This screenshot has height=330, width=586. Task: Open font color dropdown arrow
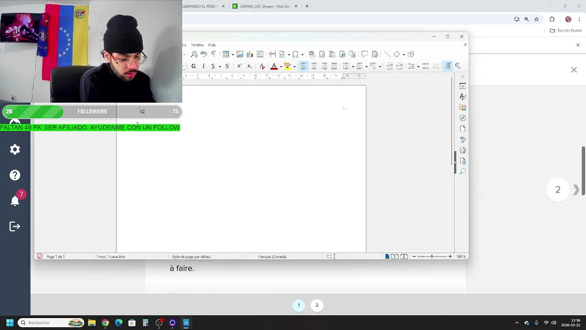point(281,66)
